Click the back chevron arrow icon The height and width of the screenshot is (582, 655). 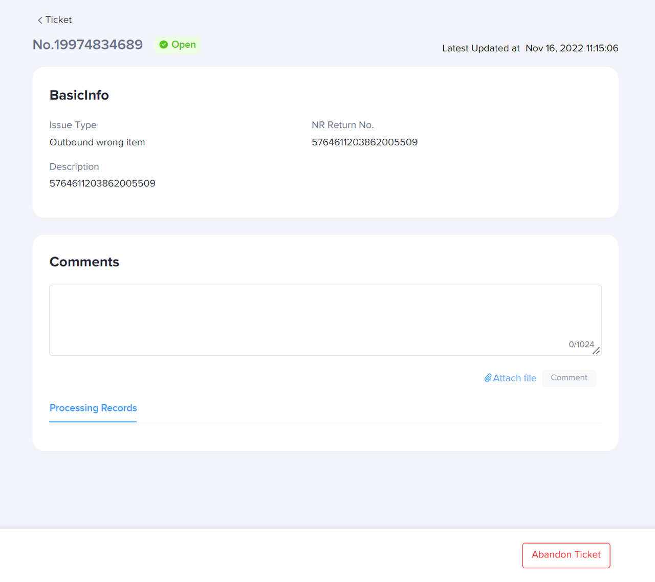click(40, 20)
